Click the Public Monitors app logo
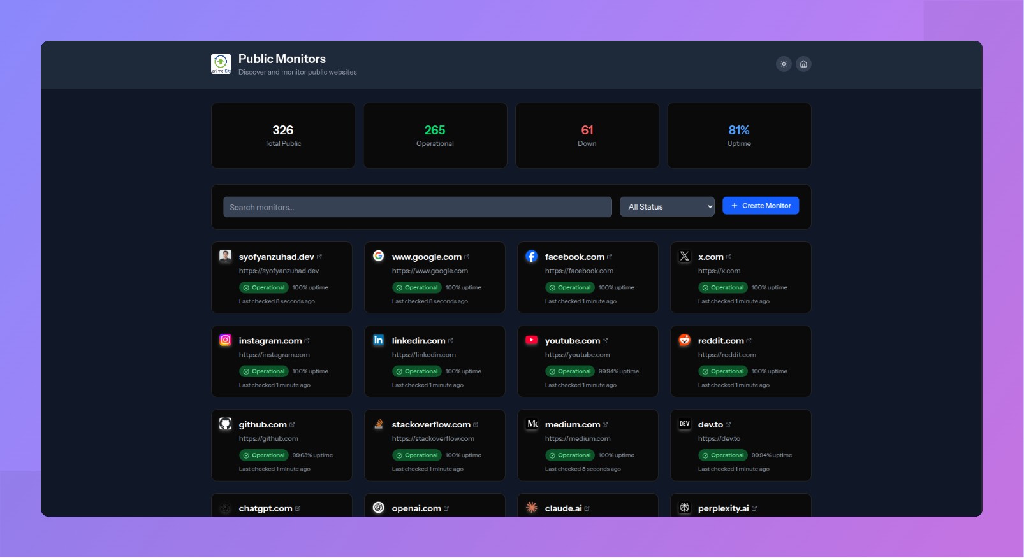The width and height of the screenshot is (1024, 558). coord(221,64)
